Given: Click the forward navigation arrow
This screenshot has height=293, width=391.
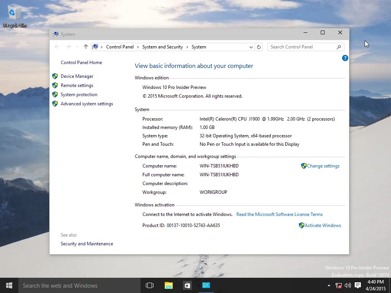Looking at the screenshot, I should [68, 47].
